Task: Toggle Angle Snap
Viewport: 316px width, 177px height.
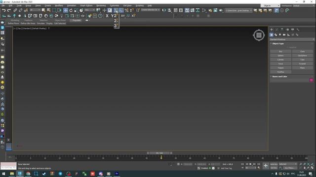Action: 121,10
